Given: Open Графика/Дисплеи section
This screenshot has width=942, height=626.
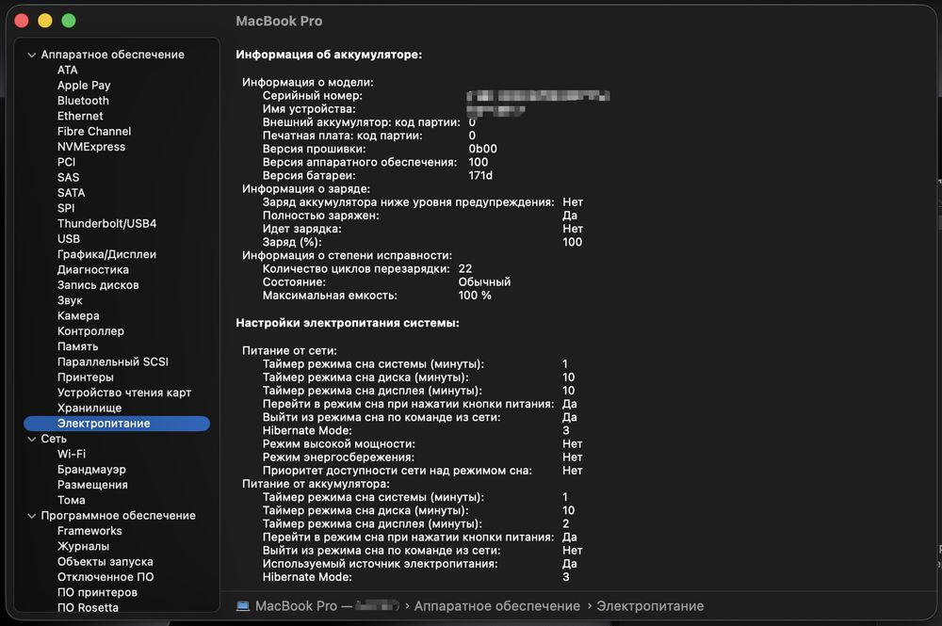Looking at the screenshot, I should 107,254.
